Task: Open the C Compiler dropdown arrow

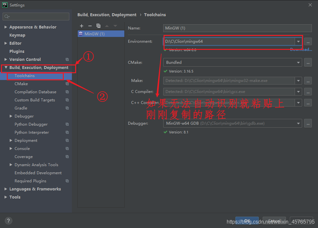Action: pyautogui.click(x=298, y=92)
